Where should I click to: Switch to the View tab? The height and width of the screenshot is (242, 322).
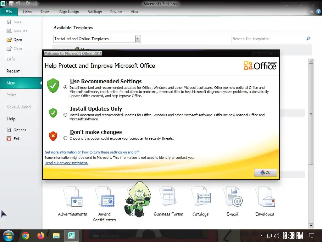click(135, 12)
